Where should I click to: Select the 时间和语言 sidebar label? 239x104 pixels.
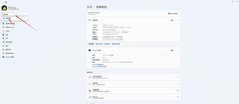tap(9, 42)
